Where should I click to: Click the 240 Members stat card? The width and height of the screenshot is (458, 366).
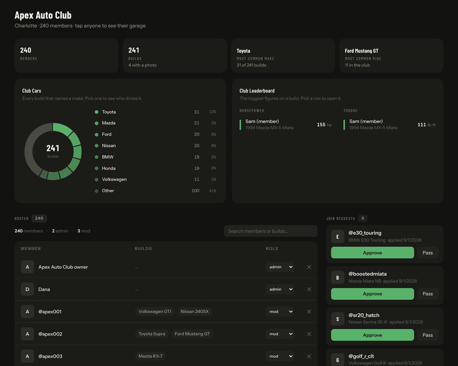click(x=66, y=56)
